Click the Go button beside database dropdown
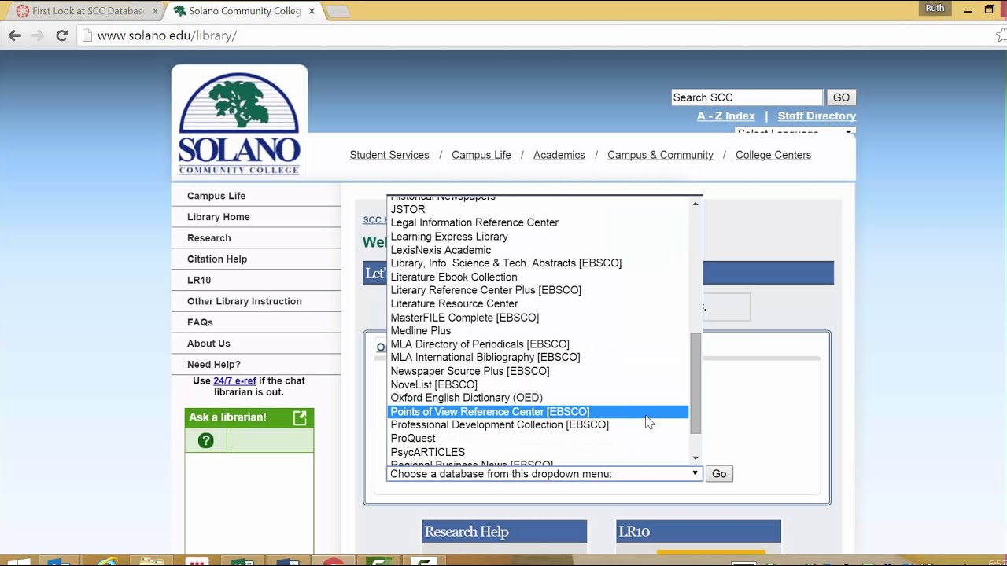The image size is (1007, 566). tap(719, 474)
